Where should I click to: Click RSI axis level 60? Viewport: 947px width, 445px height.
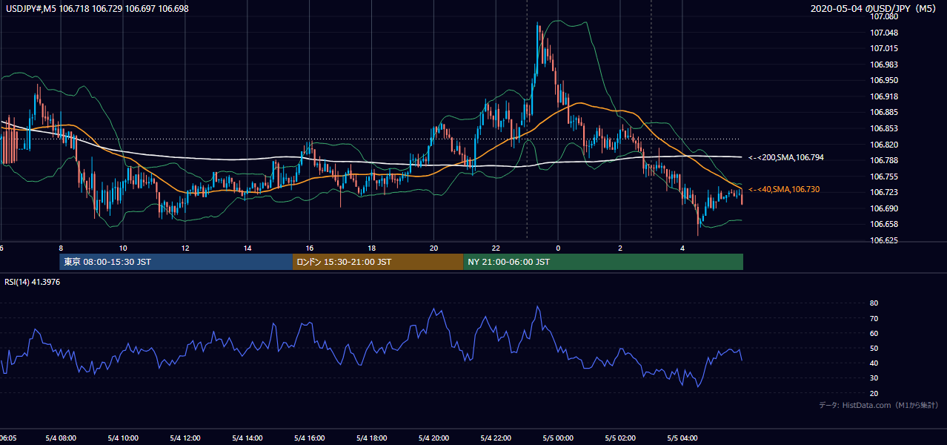(874, 334)
